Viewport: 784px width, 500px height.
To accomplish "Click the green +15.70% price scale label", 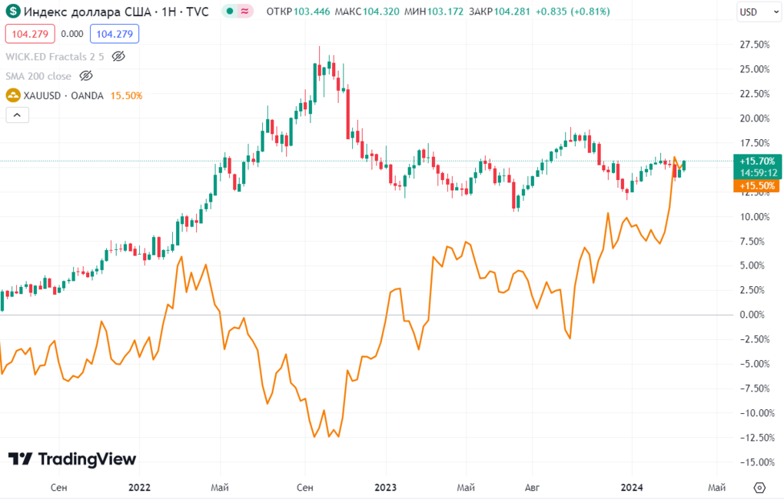I will (x=756, y=162).
